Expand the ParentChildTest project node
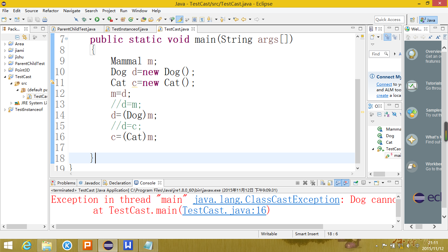This screenshot has width=448, height=252. [5, 63]
